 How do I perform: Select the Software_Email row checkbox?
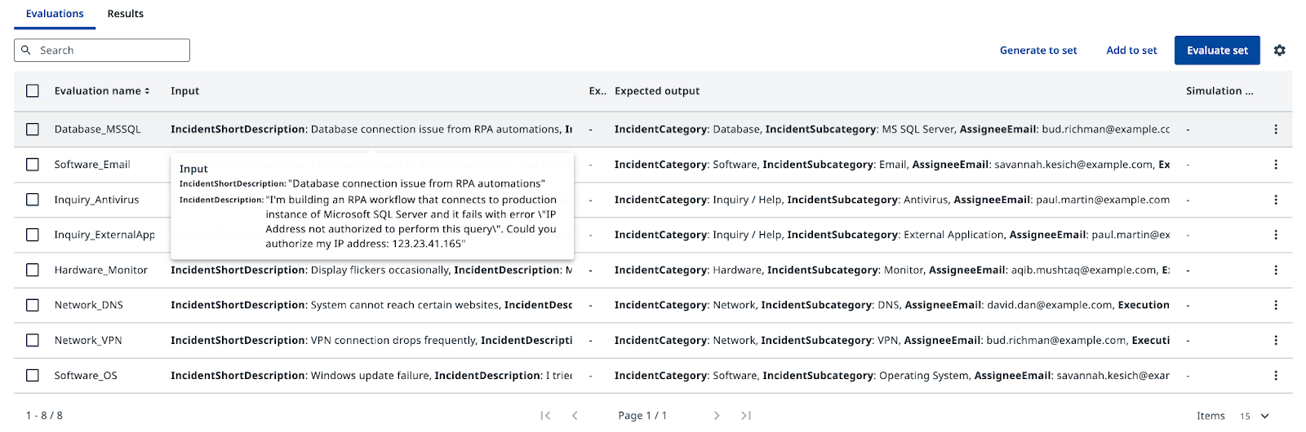pos(33,165)
